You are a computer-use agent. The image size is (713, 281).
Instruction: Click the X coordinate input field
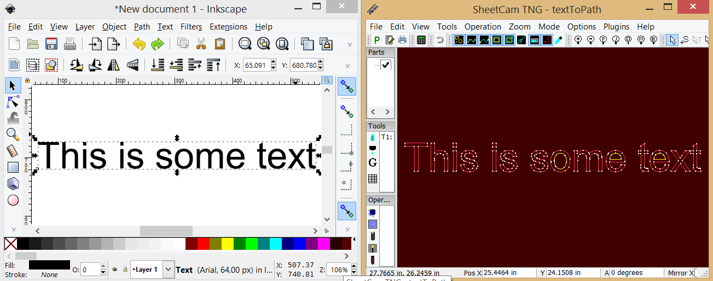256,66
